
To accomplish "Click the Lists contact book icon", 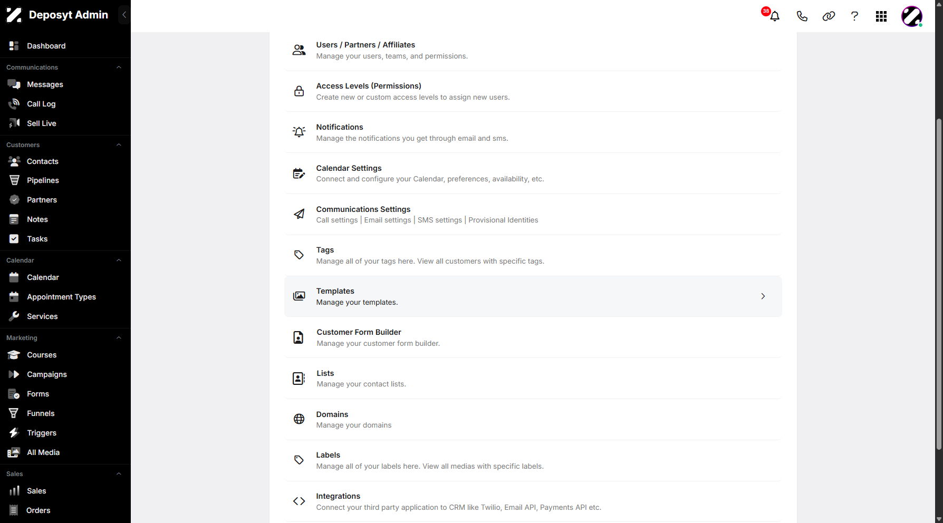I will click(x=299, y=378).
